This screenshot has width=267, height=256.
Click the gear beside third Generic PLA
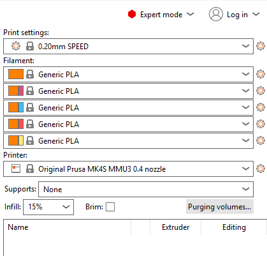[261, 107]
